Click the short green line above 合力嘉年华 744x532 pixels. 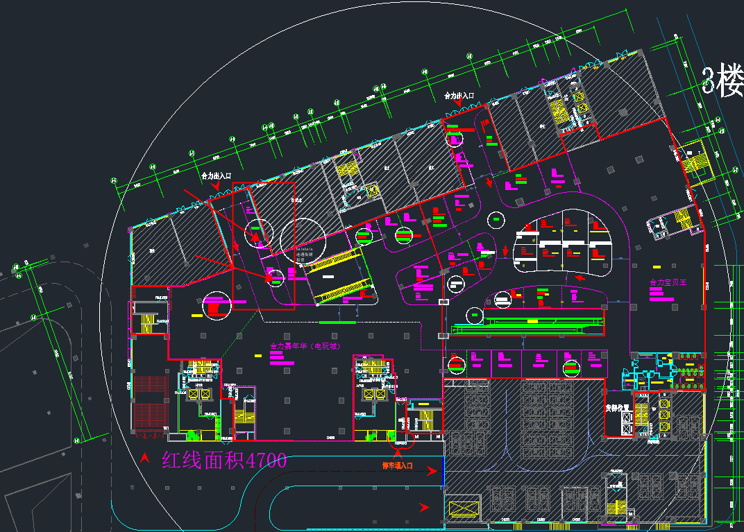[337, 323]
